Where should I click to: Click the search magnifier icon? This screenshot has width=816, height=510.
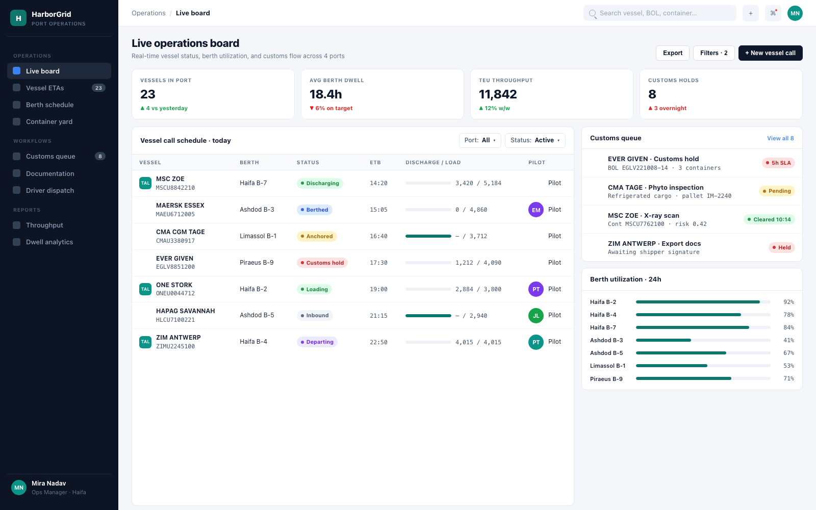coord(593,13)
